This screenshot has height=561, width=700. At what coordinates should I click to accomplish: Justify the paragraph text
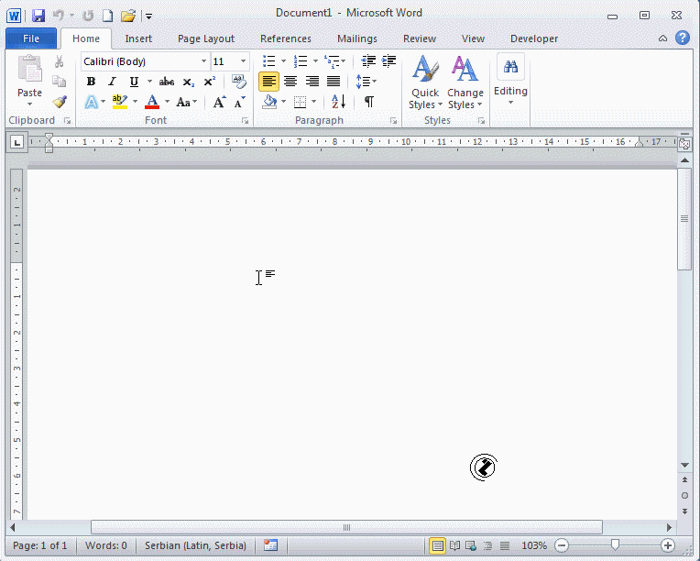(x=334, y=82)
